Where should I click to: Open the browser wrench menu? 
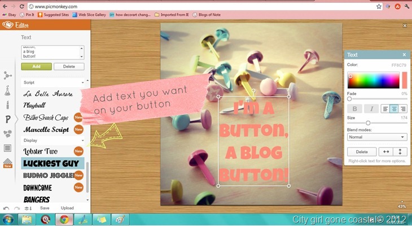click(x=407, y=7)
